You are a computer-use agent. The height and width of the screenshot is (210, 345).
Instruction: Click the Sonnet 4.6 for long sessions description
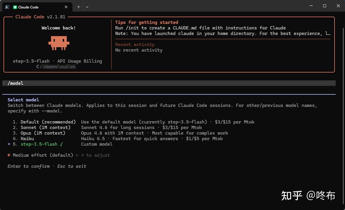[141, 127]
